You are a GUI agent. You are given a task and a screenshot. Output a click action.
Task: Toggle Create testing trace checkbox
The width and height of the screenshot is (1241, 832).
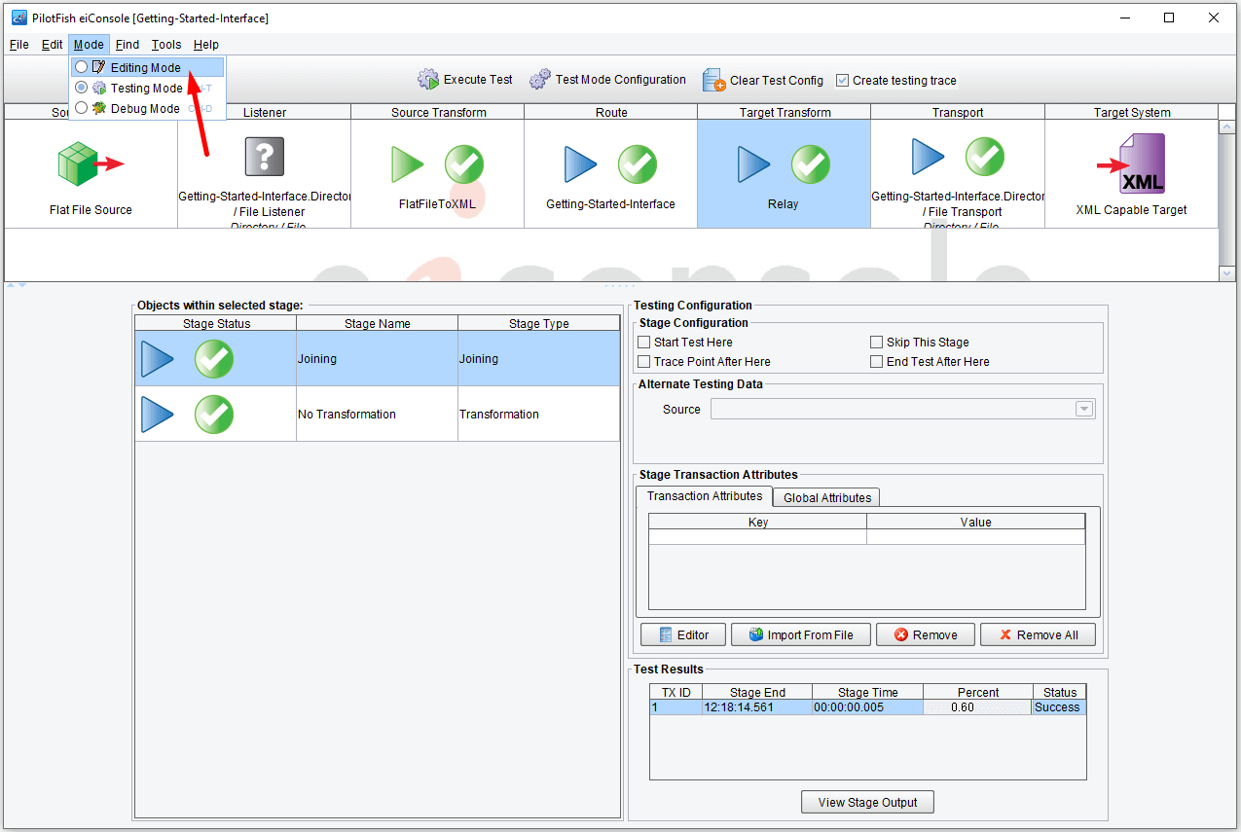[x=843, y=81]
